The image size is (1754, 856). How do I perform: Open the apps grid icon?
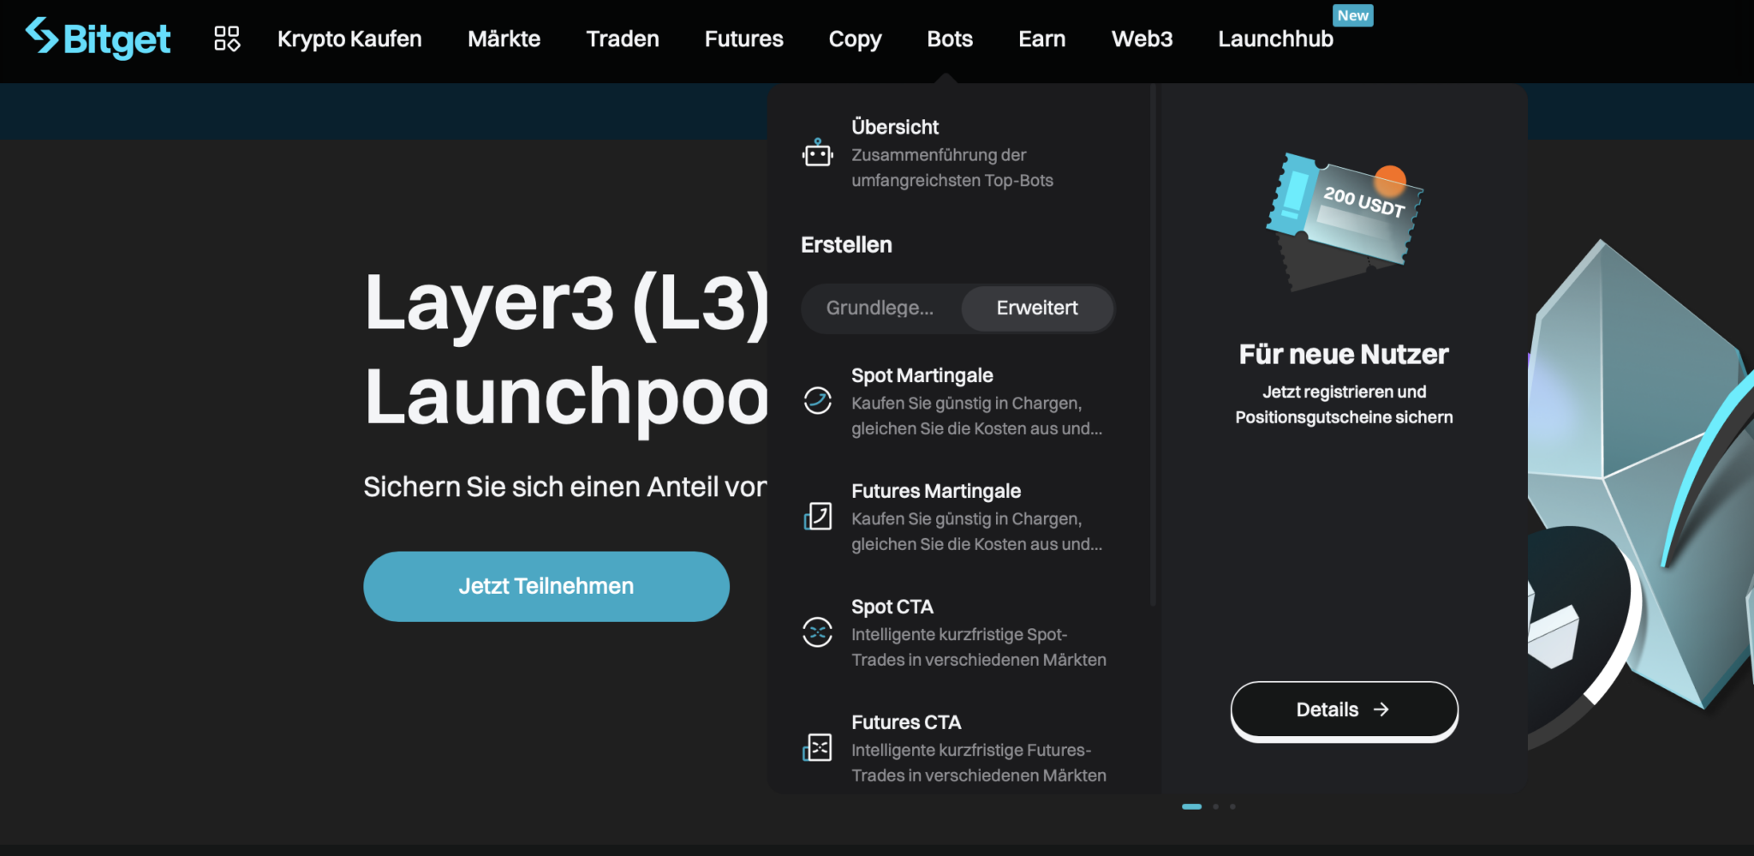coord(227,39)
